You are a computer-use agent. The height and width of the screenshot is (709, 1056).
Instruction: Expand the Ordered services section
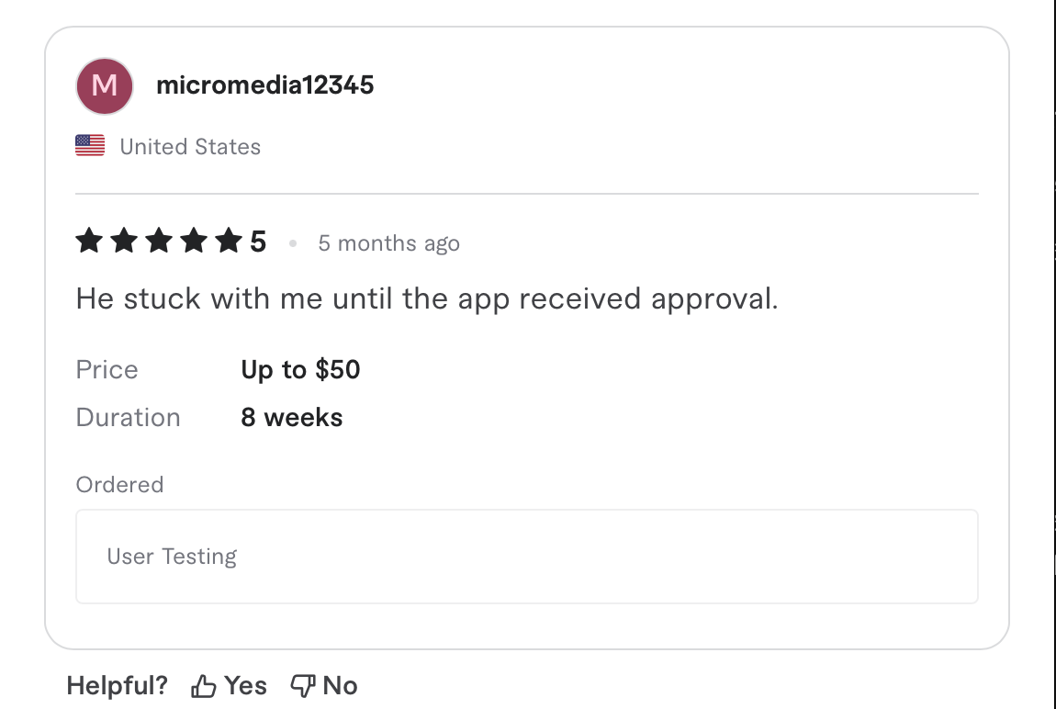(x=119, y=484)
